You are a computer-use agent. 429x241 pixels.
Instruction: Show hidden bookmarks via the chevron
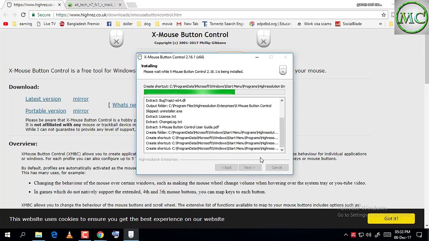click(380, 24)
